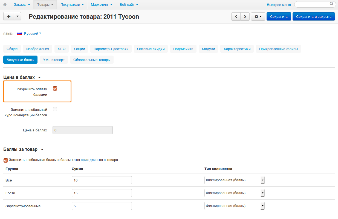Click the search magnifier icon
338x219 pixels.
(331, 4)
